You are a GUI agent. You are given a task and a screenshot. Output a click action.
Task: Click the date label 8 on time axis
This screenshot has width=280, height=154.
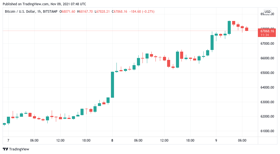click(112, 140)
